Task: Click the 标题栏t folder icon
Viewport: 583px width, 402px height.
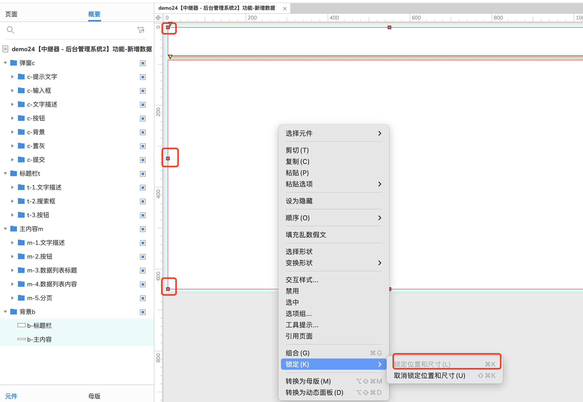Action: (x=13, y=173)
